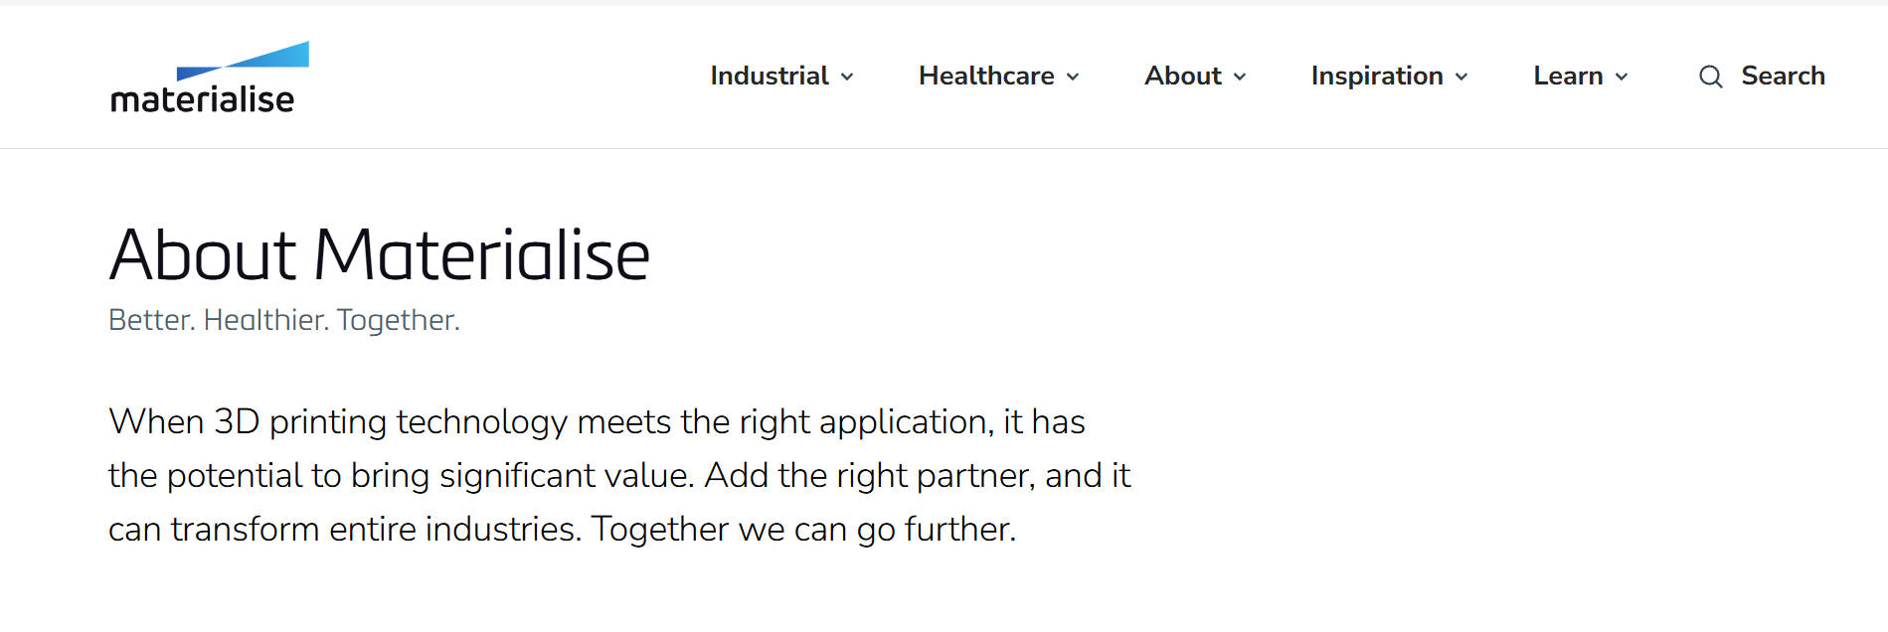
Task: Open the Inspiration menu
Action: coord(1377,77)
